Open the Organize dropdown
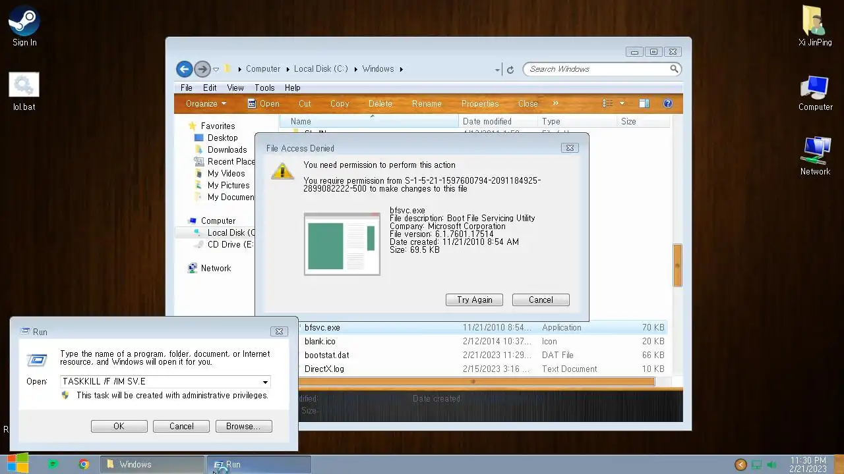Screen dimensions: 844x474 [x=206, y=103]
